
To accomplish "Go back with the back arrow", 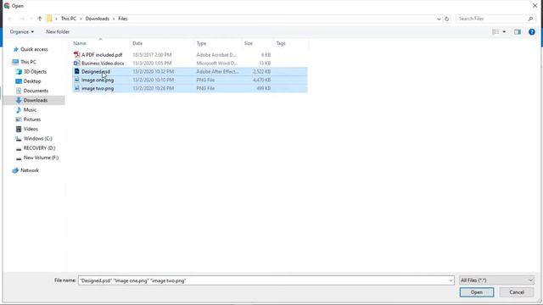I will pos(10,19).
